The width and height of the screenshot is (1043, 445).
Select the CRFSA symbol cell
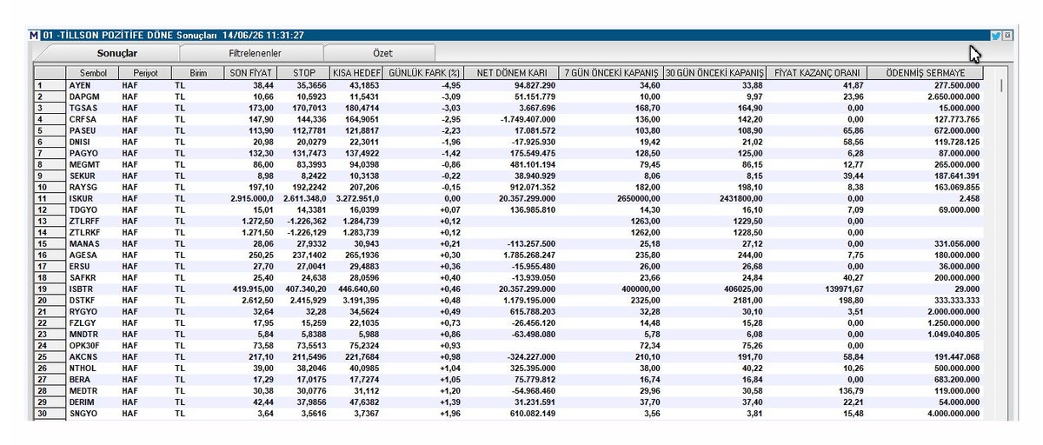93,119
